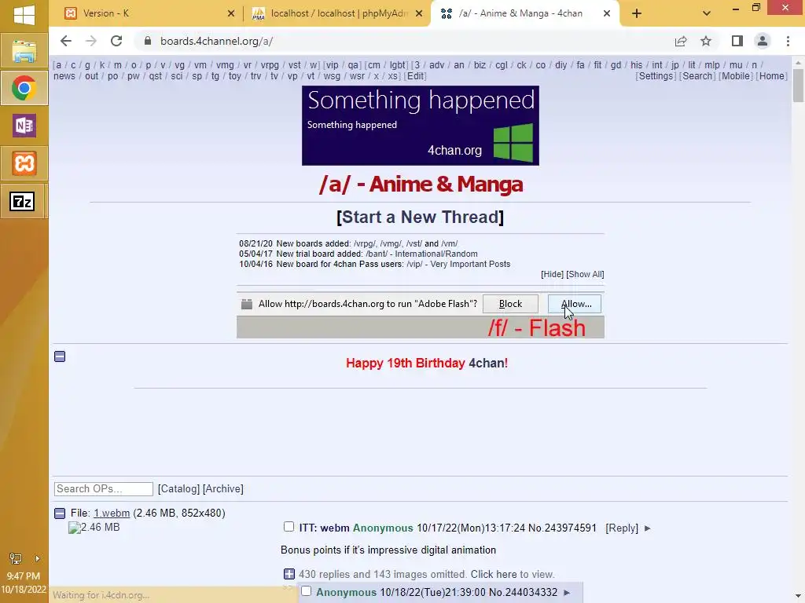Click in the Search OPs field
The image size is (805, 603).
[103, 488]
